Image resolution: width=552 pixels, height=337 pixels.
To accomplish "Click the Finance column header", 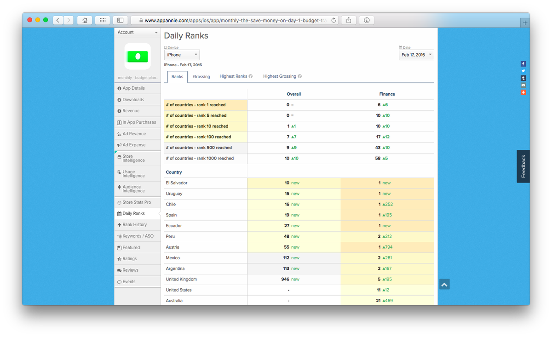I will (387, 94).
